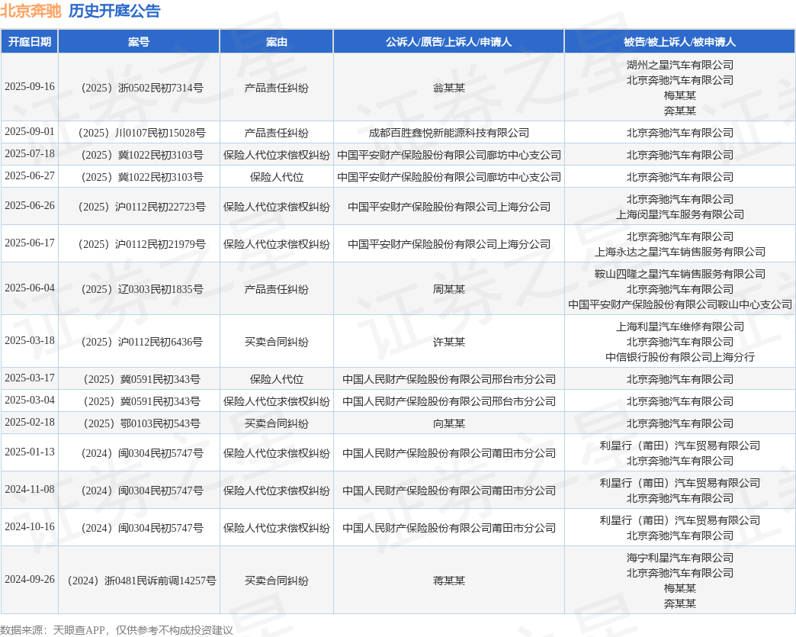Click 利星行（莆田）汽车贸易有限公司 in the 2024-10-16 row
The image size is (796, 637).
(x=680, y=521)
